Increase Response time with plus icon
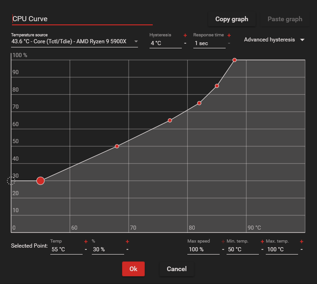The height and width of the screenshot is (284, 317). 229,35
